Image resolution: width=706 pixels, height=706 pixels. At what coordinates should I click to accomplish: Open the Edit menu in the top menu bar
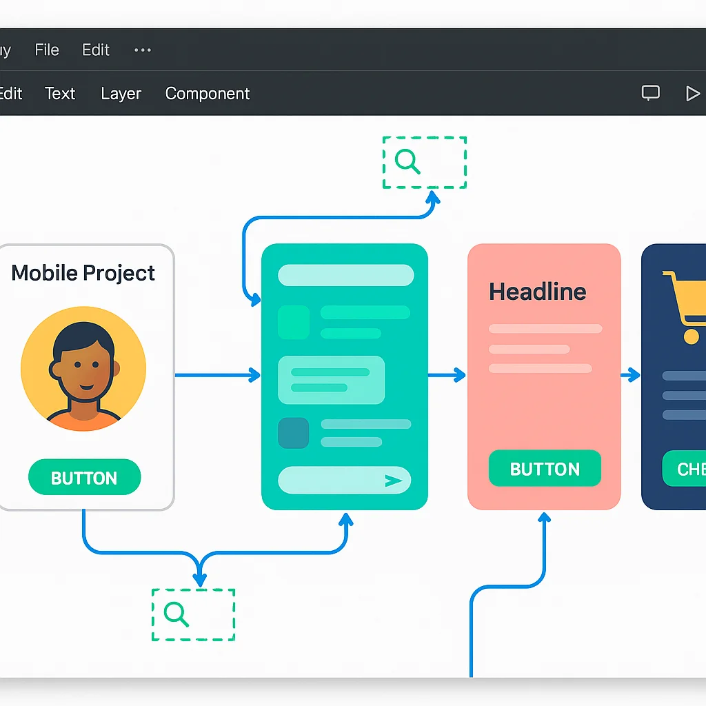click(x=96, y=50)
